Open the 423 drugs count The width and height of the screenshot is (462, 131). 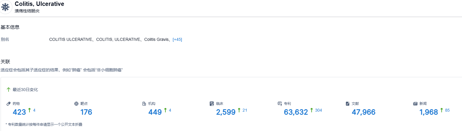coord(19,112)
